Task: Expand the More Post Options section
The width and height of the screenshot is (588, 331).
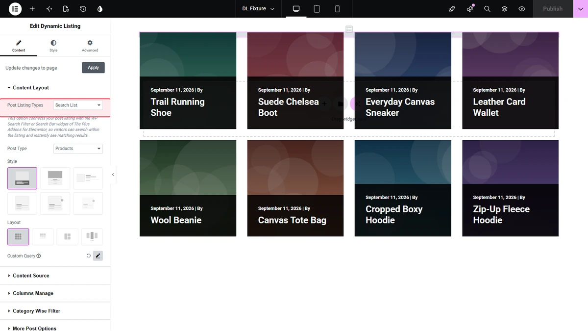Action: point(55,328)
